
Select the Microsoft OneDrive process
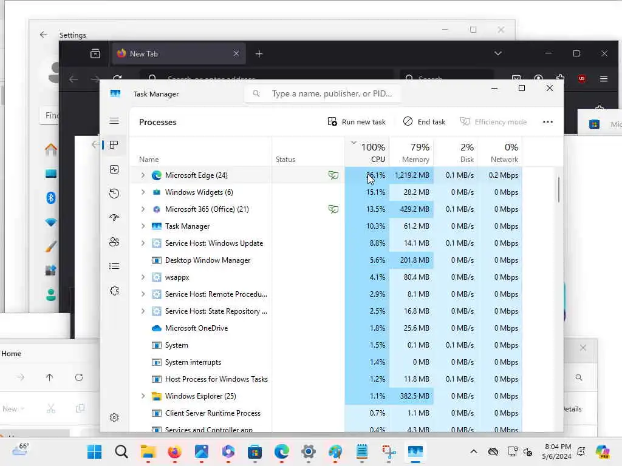[x=326, y=328]
